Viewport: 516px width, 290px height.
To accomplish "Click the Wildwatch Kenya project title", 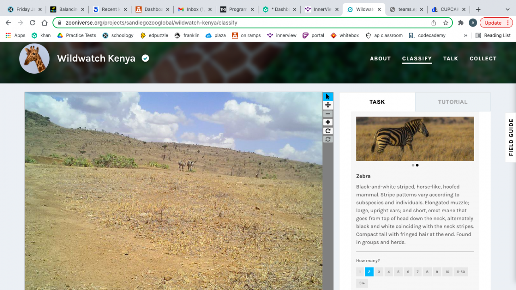I will pyautogui.click(x=96, y=58).
